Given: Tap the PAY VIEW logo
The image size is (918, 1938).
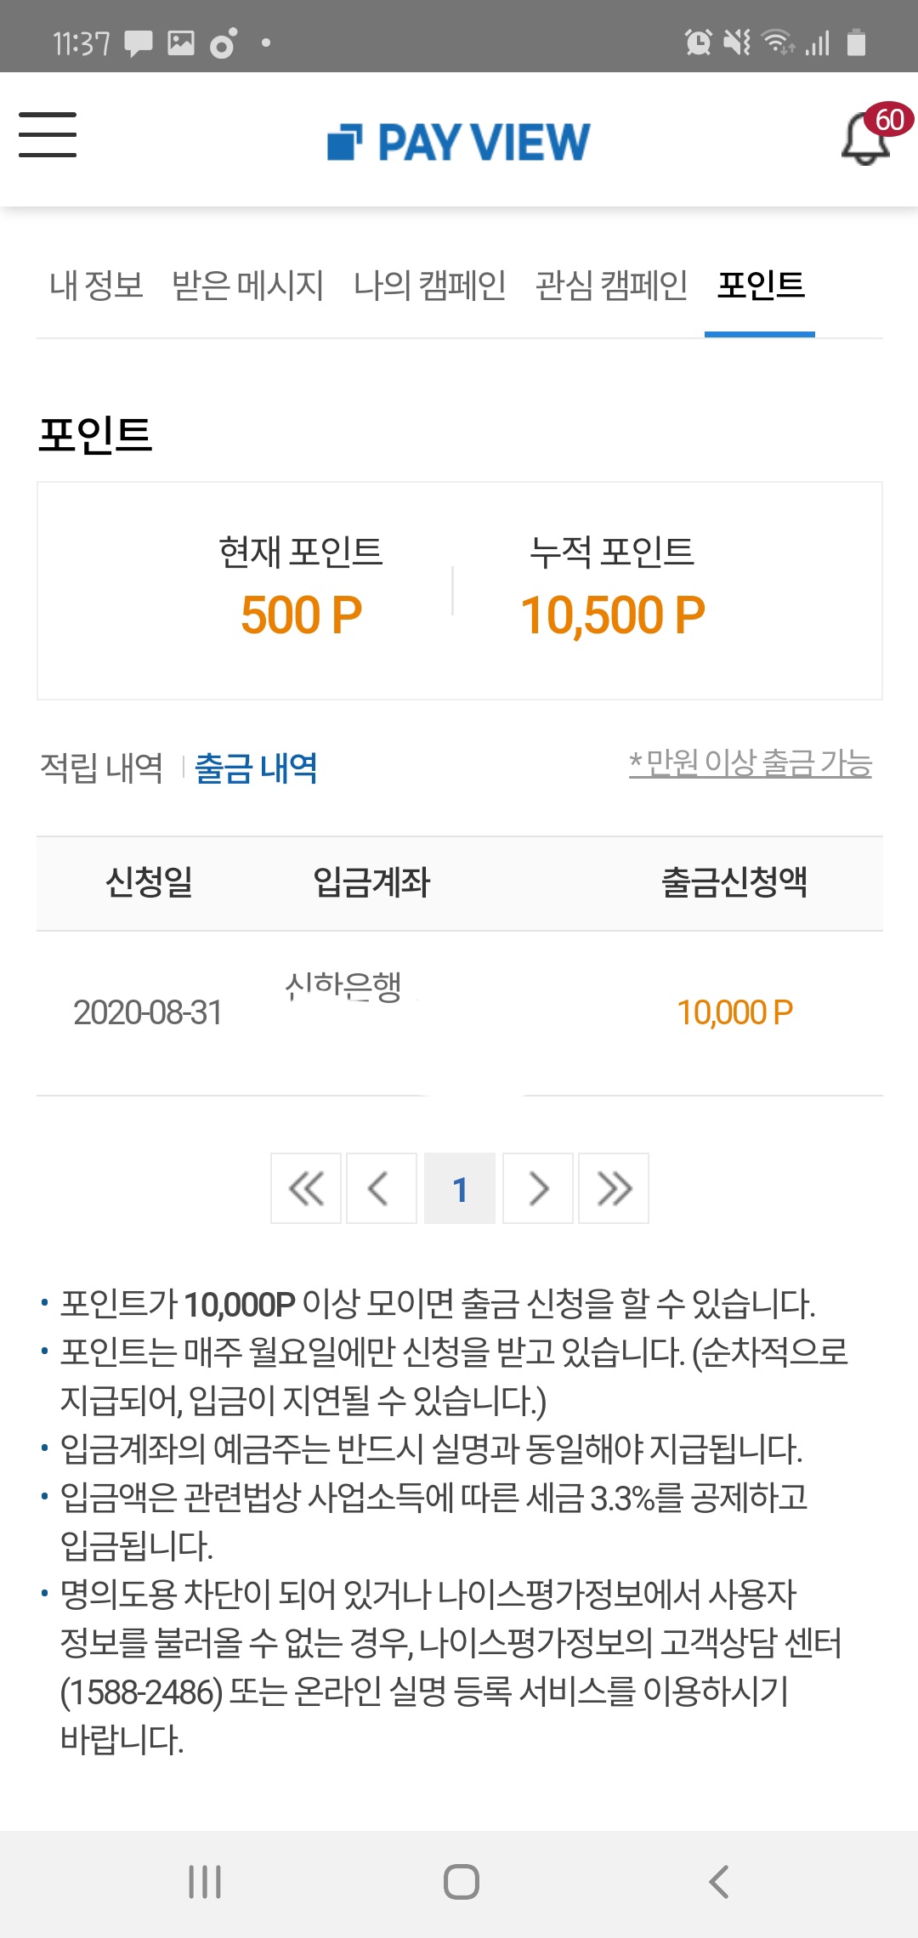Looking at the screenshot, I should pyautogui.click(x=459, y=141).
